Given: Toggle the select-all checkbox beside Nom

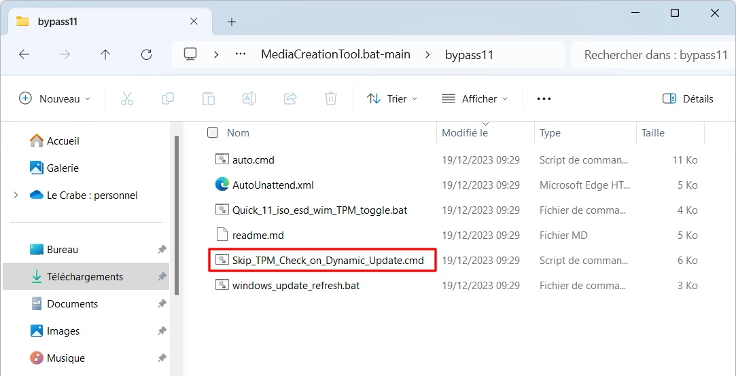Looking at the screenshot, I should coord(213,132).
